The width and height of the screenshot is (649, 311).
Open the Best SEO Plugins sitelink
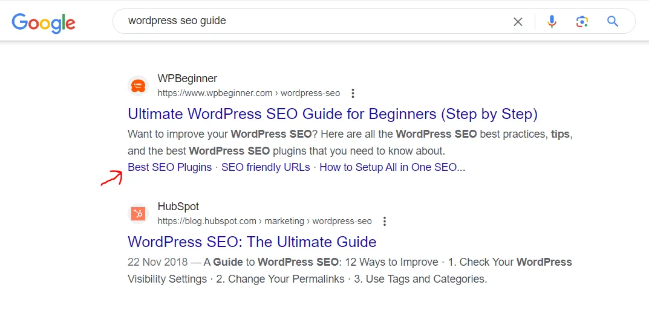coord(170,167)
